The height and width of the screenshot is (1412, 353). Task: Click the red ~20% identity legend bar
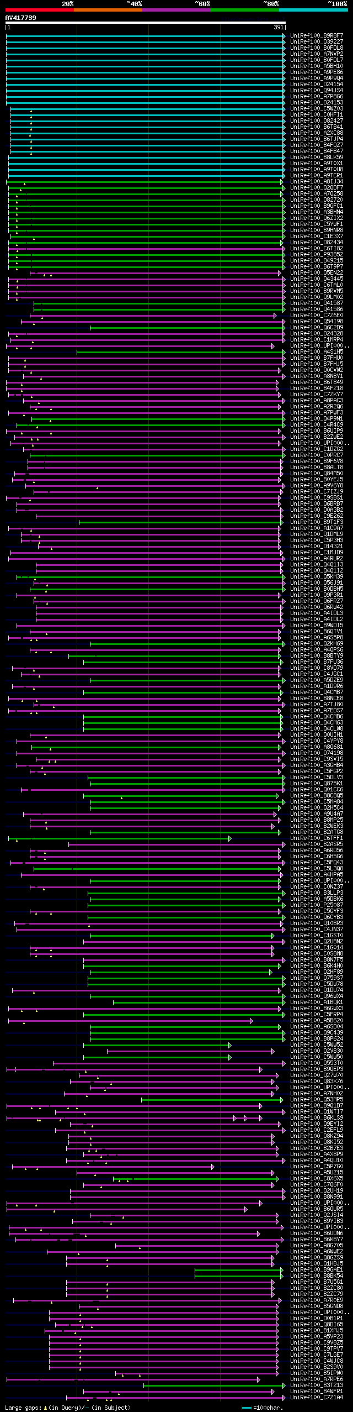40,10
